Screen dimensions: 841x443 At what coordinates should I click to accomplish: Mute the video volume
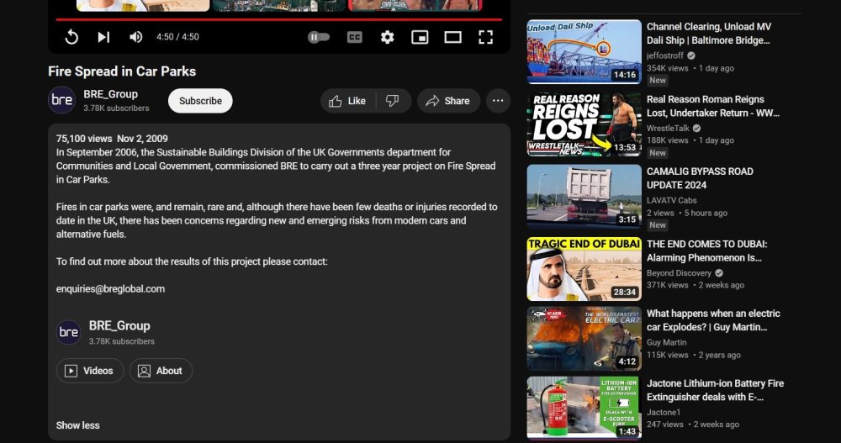[135, 37]
